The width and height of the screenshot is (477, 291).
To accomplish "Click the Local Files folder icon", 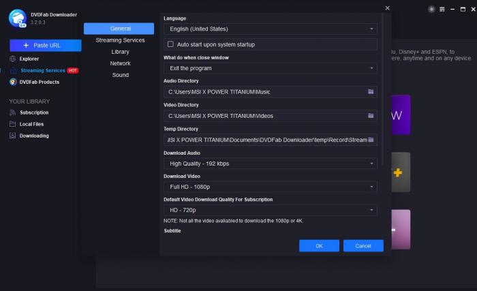I will point(12,124).
